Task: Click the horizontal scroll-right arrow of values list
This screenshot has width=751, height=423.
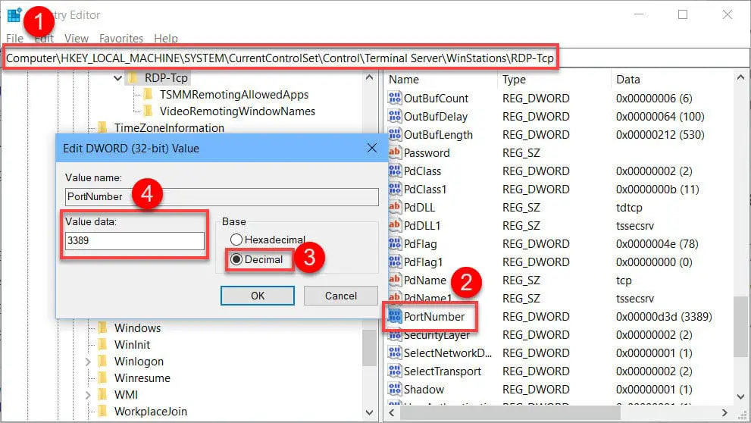Action: pos(724,412)
